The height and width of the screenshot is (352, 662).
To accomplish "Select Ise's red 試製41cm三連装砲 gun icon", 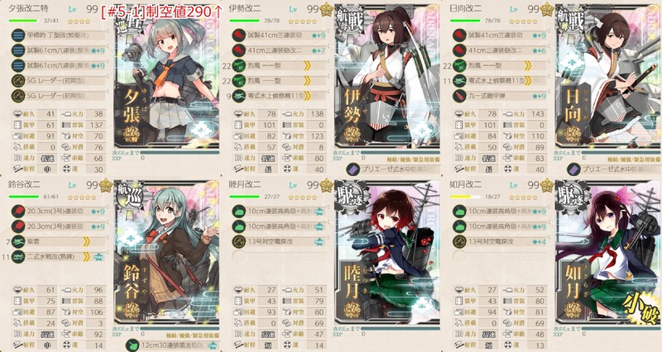I will point(239,36).
